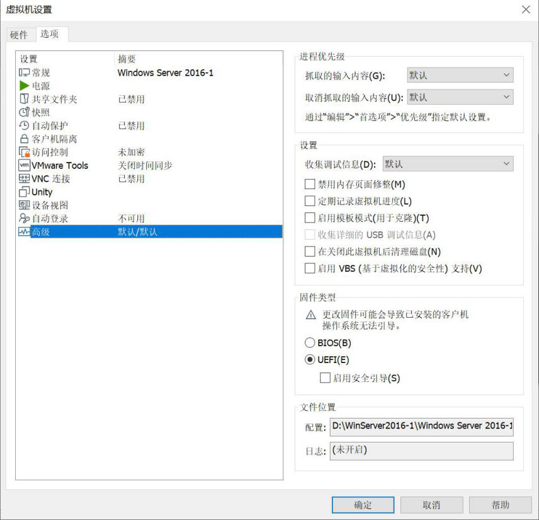
Task: Click the 客户机隔离 lock icon
Action: 24,139
